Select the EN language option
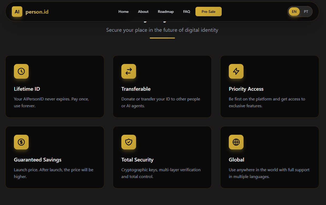326x205 pixels. click(294, 12)
